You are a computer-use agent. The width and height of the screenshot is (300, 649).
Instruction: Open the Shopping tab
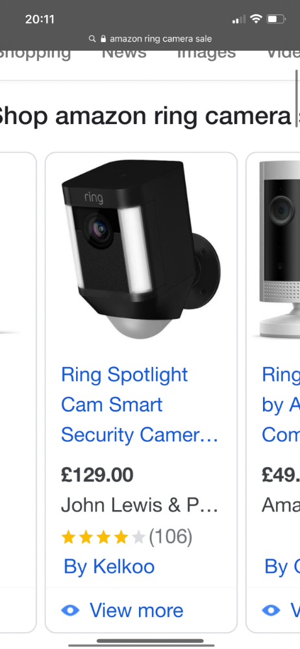coord(34,53)
